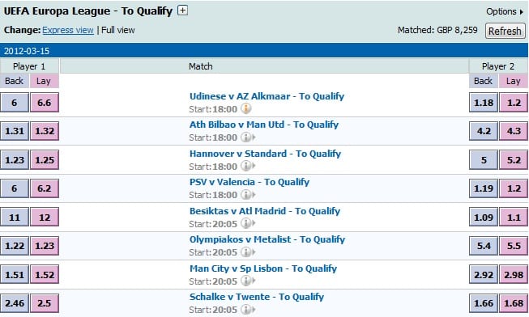
Task: Open info icon for Man City v Sp Lisbon
Action: coord(248,281)
